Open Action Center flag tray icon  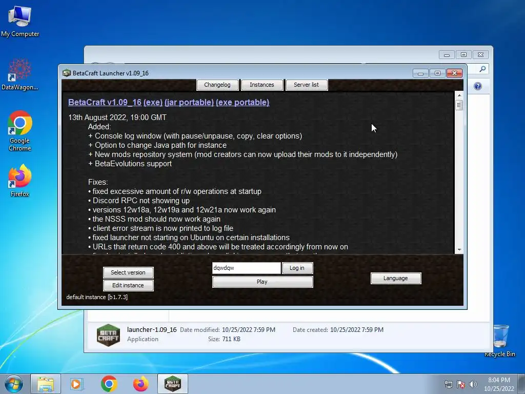click(x=461, y=384)
